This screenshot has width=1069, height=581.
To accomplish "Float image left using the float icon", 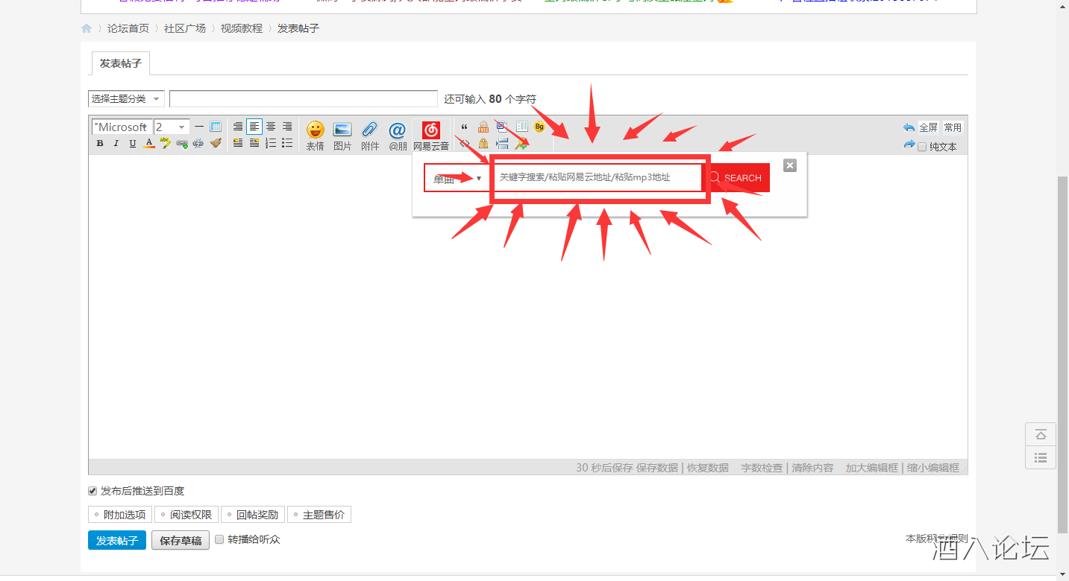I will click(x=238, y=143).
